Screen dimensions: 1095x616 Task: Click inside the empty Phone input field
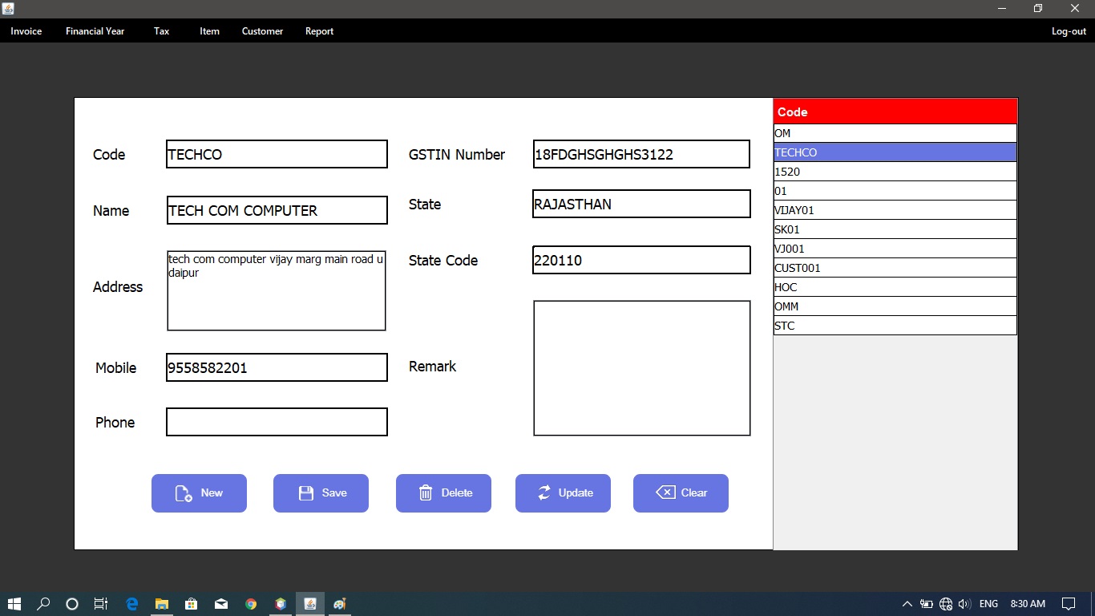click(x=276, y=422)
